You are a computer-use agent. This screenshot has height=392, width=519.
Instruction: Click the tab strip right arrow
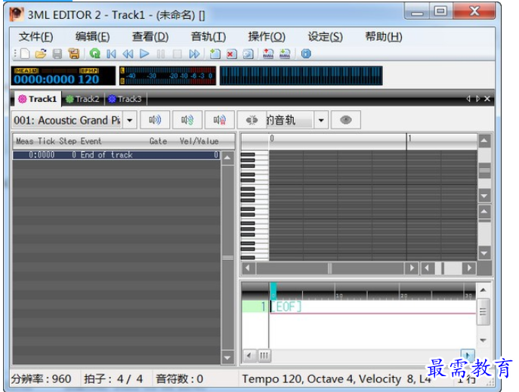[x=477, y=99]
